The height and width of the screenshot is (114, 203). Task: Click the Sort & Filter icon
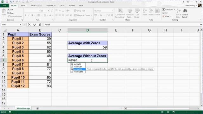[x=179, y=11]
